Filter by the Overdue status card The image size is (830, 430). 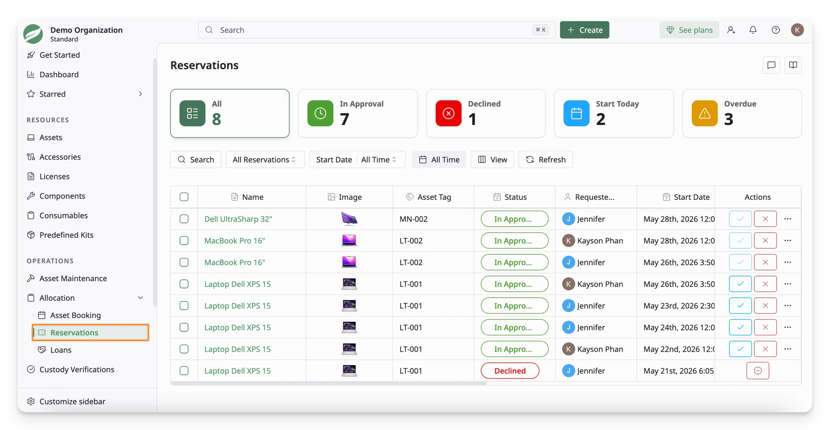coord(742,113)
